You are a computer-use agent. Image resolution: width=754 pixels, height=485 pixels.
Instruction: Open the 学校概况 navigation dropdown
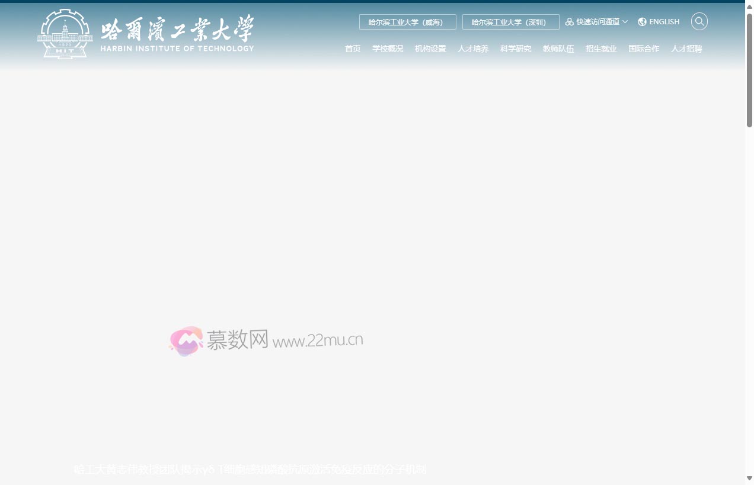[x=388, y=49]
